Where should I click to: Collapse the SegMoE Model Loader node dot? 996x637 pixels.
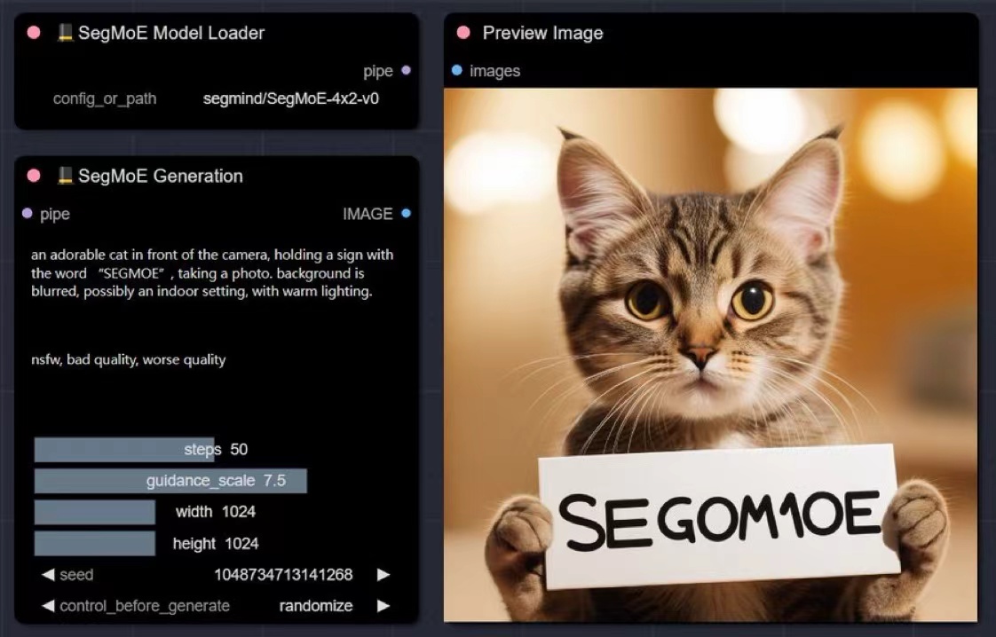(x=35, y=33)
